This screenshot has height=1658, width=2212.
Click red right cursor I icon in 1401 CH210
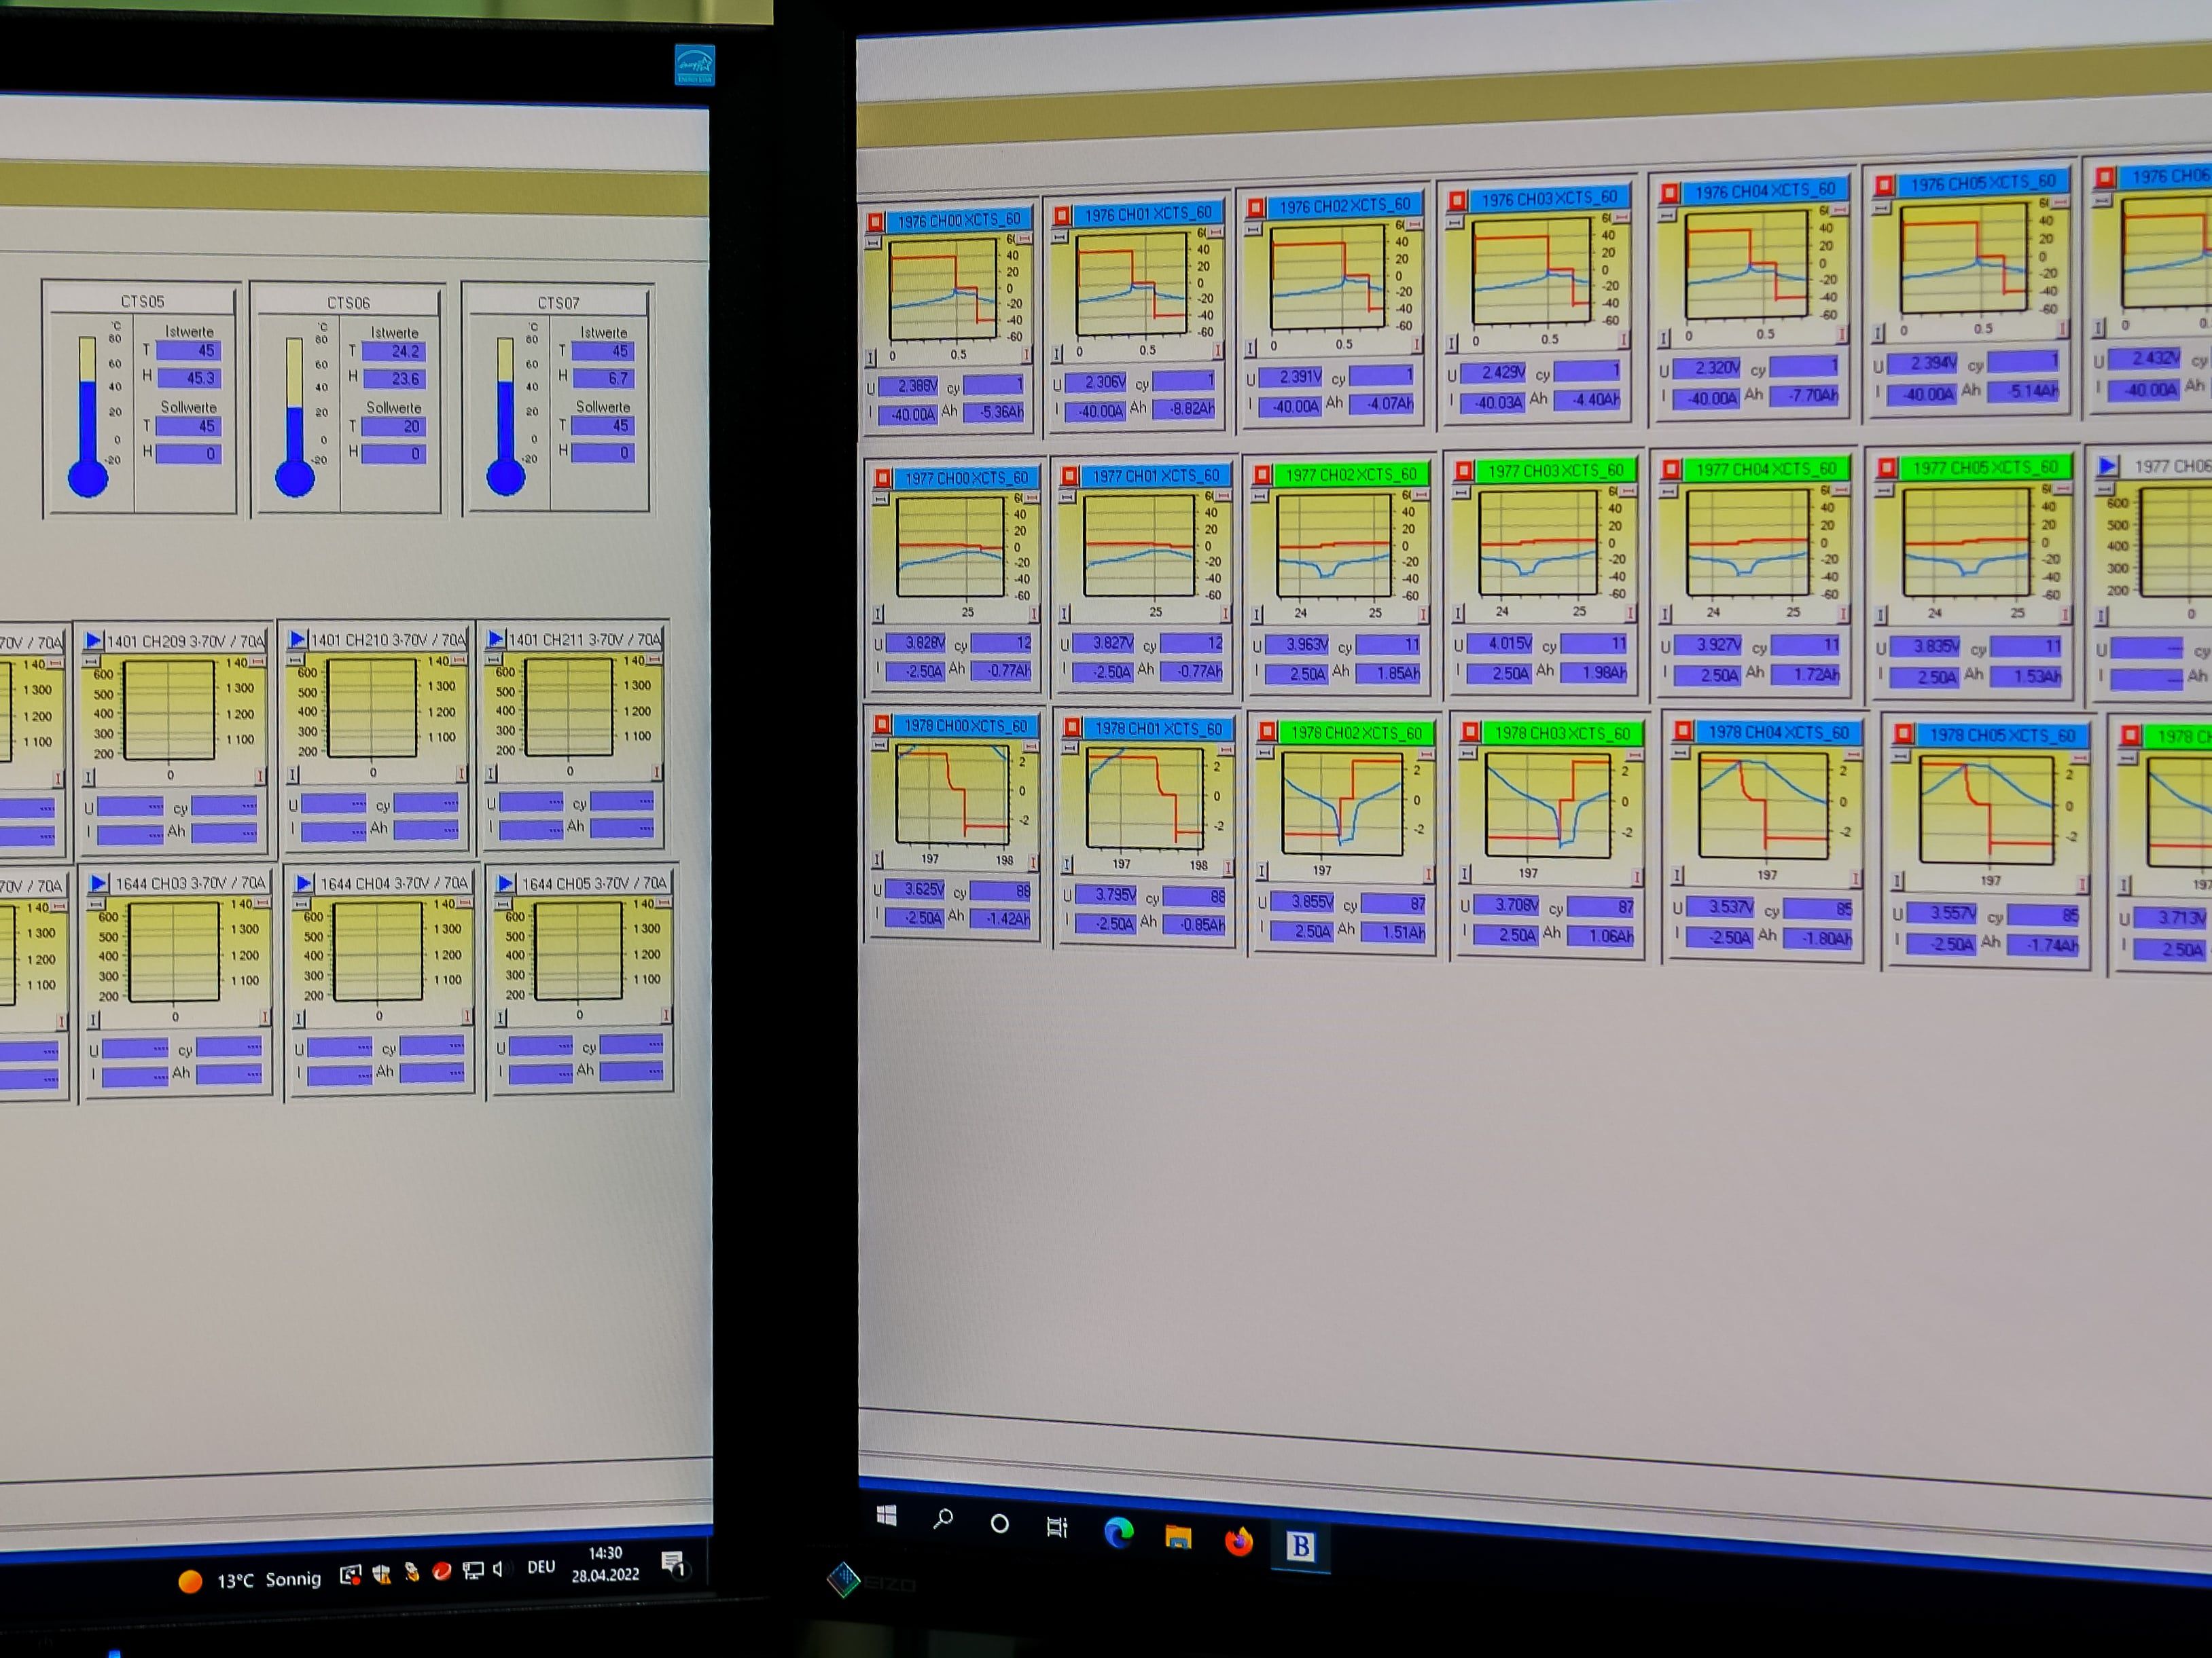point(461,773)
